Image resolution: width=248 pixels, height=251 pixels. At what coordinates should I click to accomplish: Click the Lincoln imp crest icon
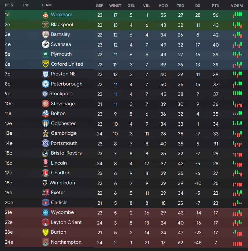click(x=45, y=163)
